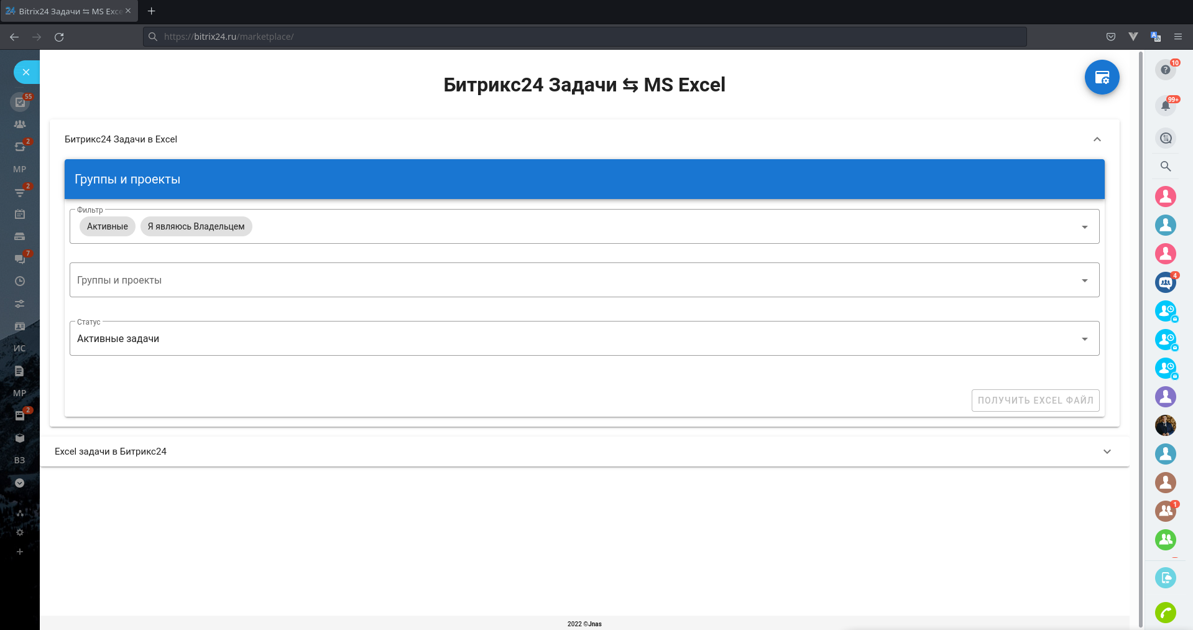Click the ПОЛУЧИТЬ EXCEL ФАЙЛ button
This screenshot has width=1193, height=630.
pos(1036,401)
